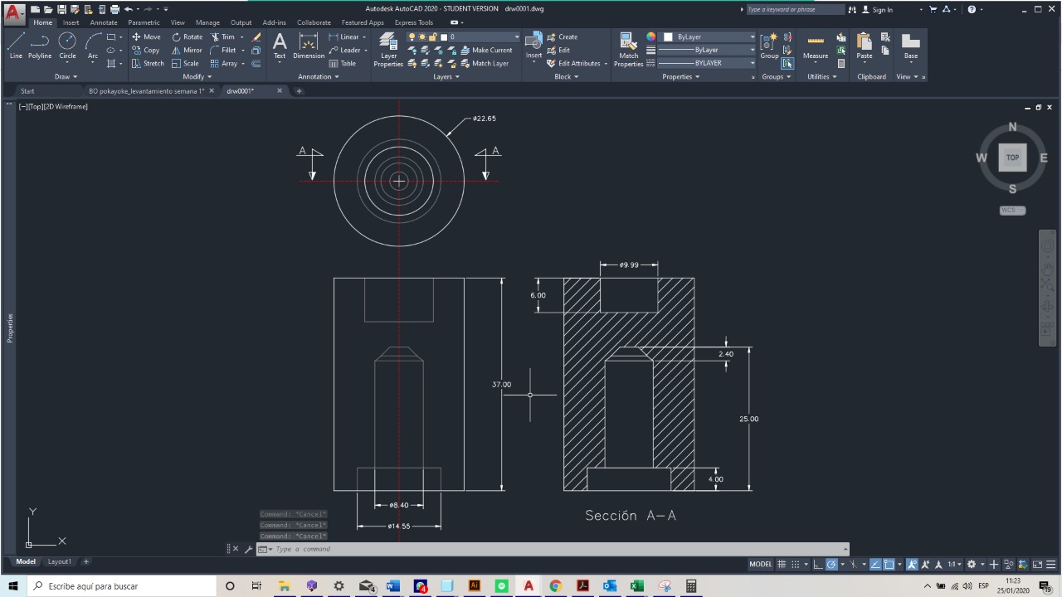Open the Insert ribbon tab
This screenshot has height=597, width=1062.
point(71,22)
